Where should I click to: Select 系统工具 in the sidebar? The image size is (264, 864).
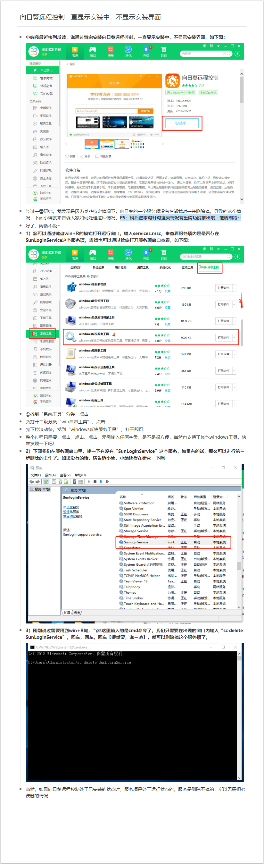click(43, 334)
